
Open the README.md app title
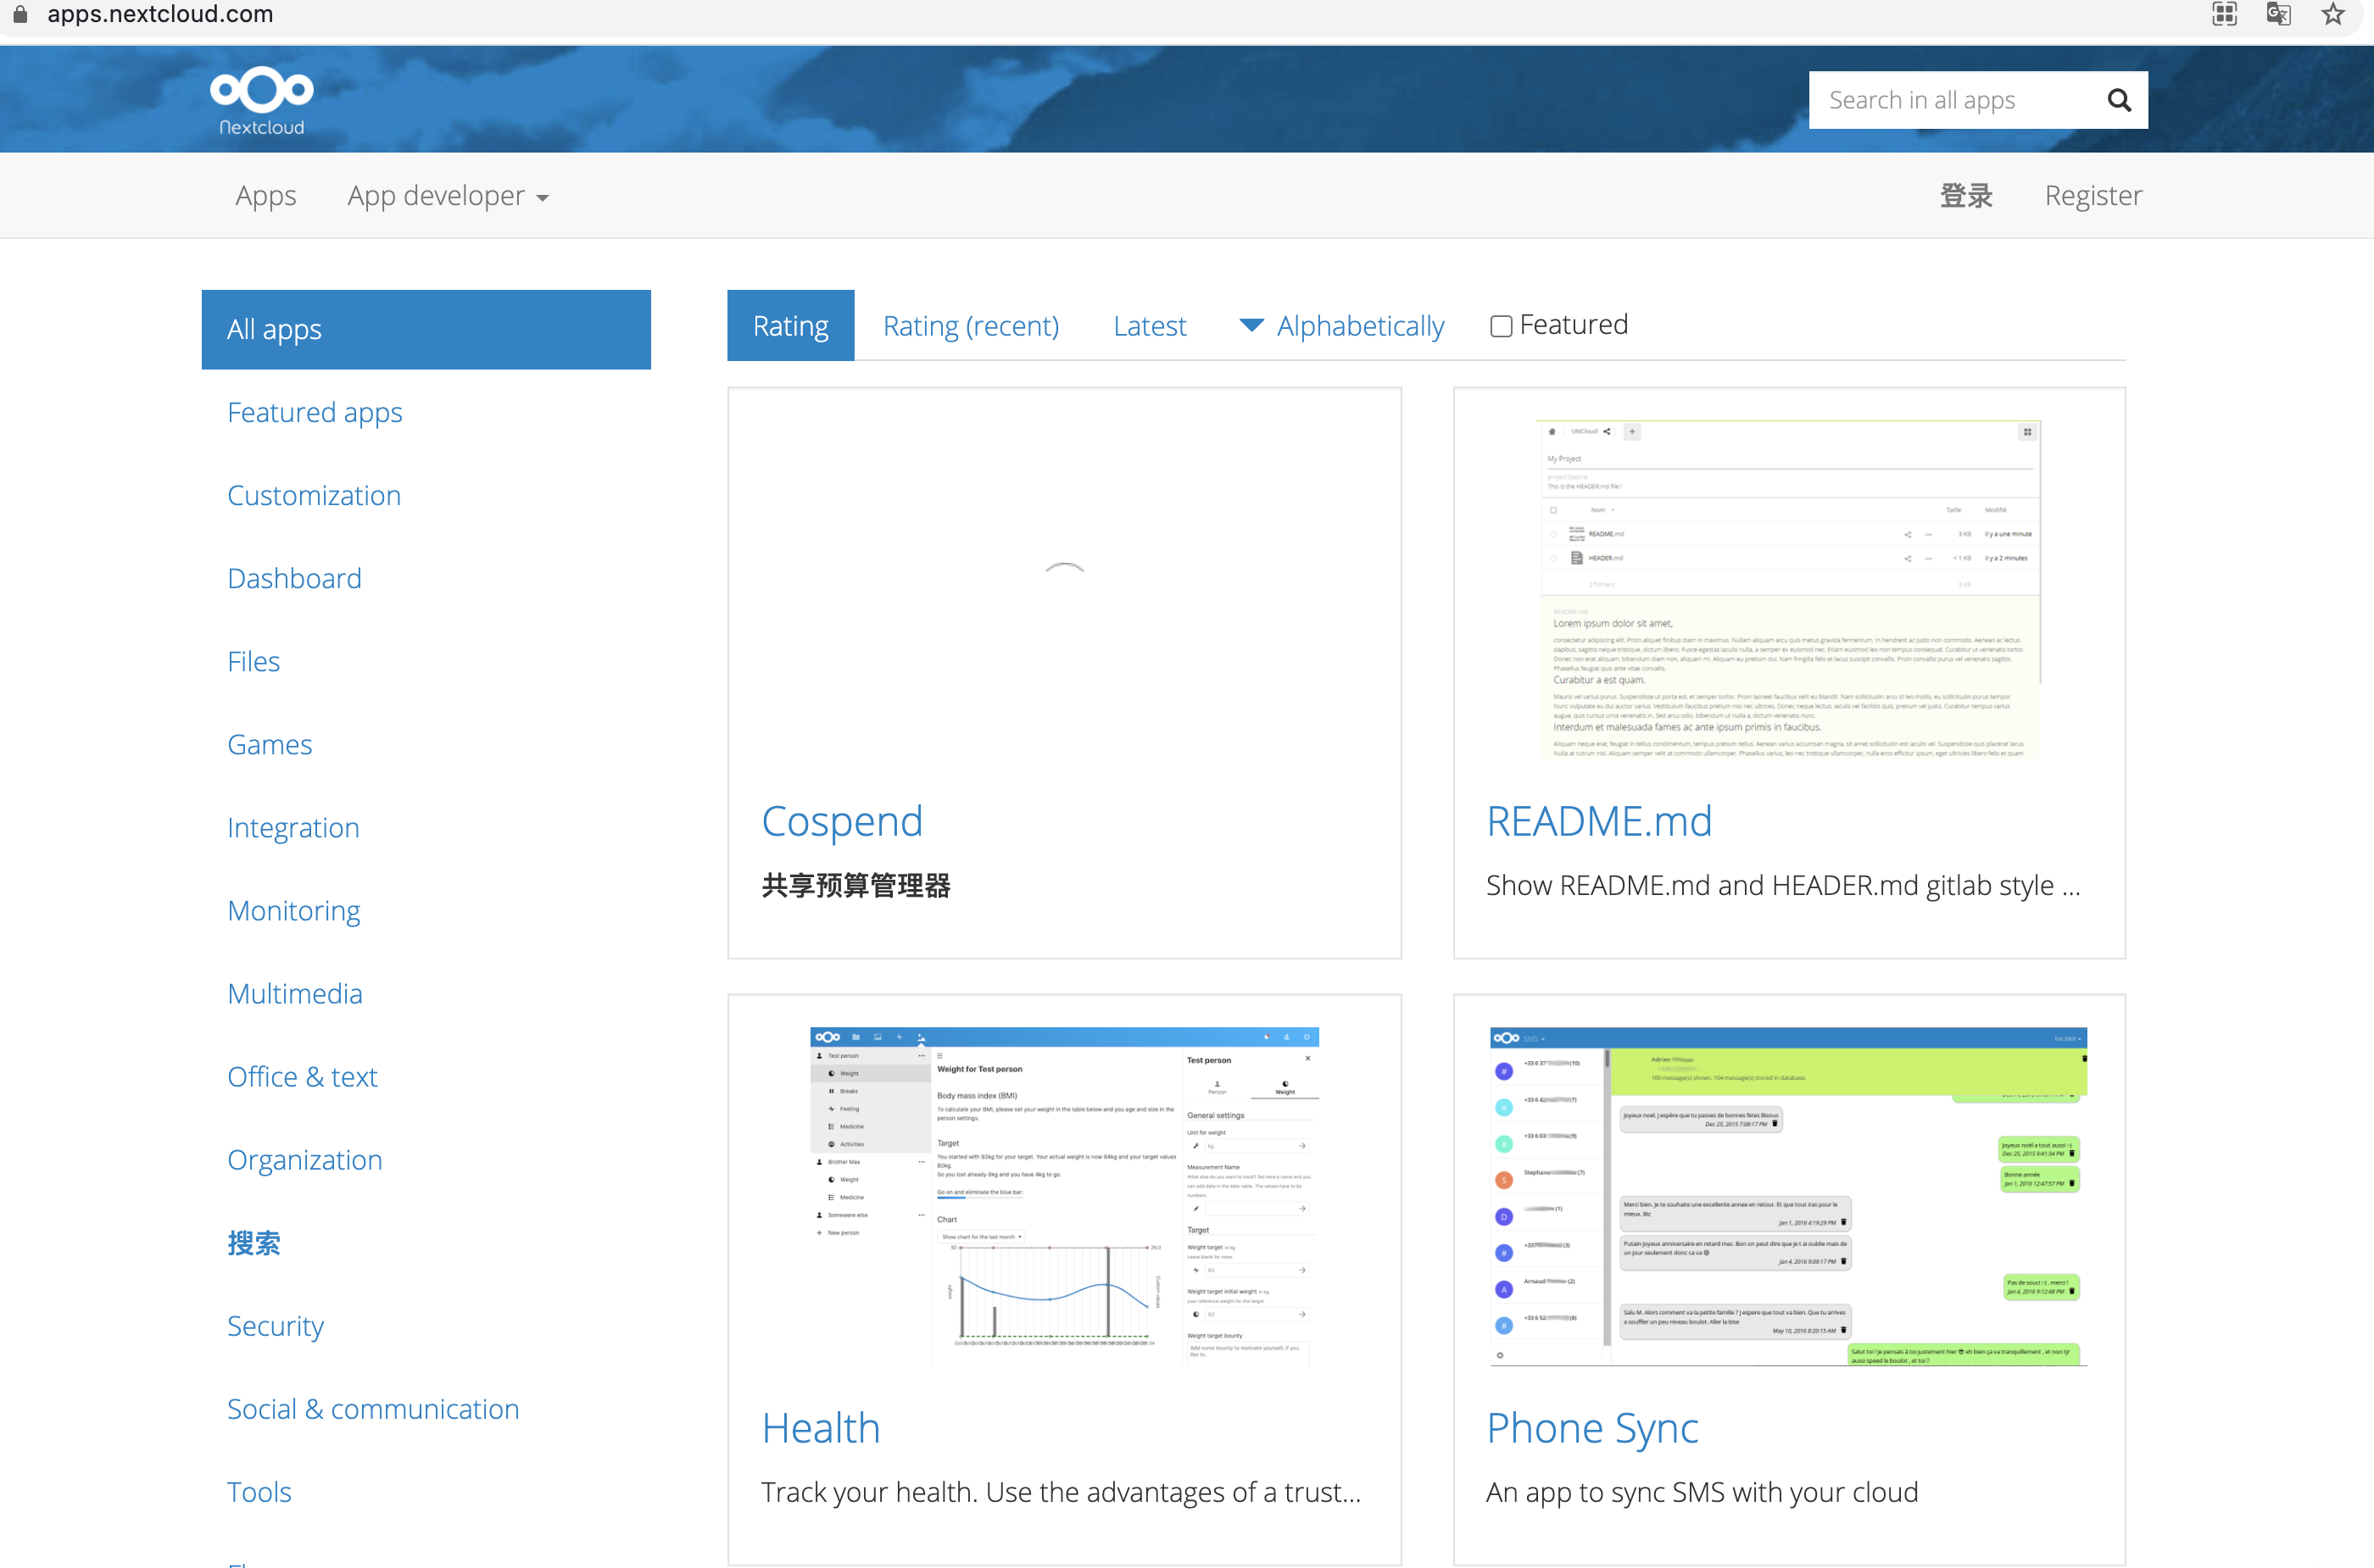1599,821
